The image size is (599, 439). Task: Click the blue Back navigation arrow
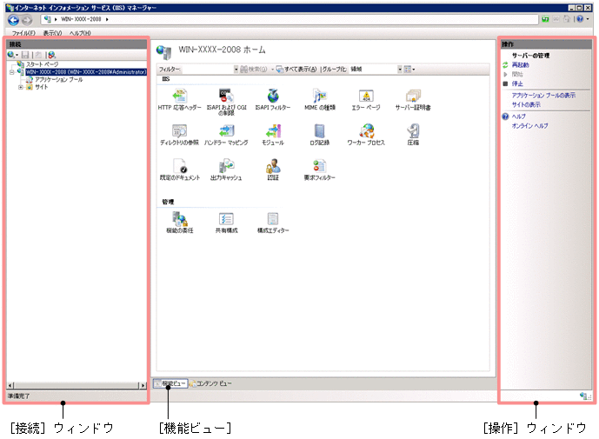pos(13,20)
